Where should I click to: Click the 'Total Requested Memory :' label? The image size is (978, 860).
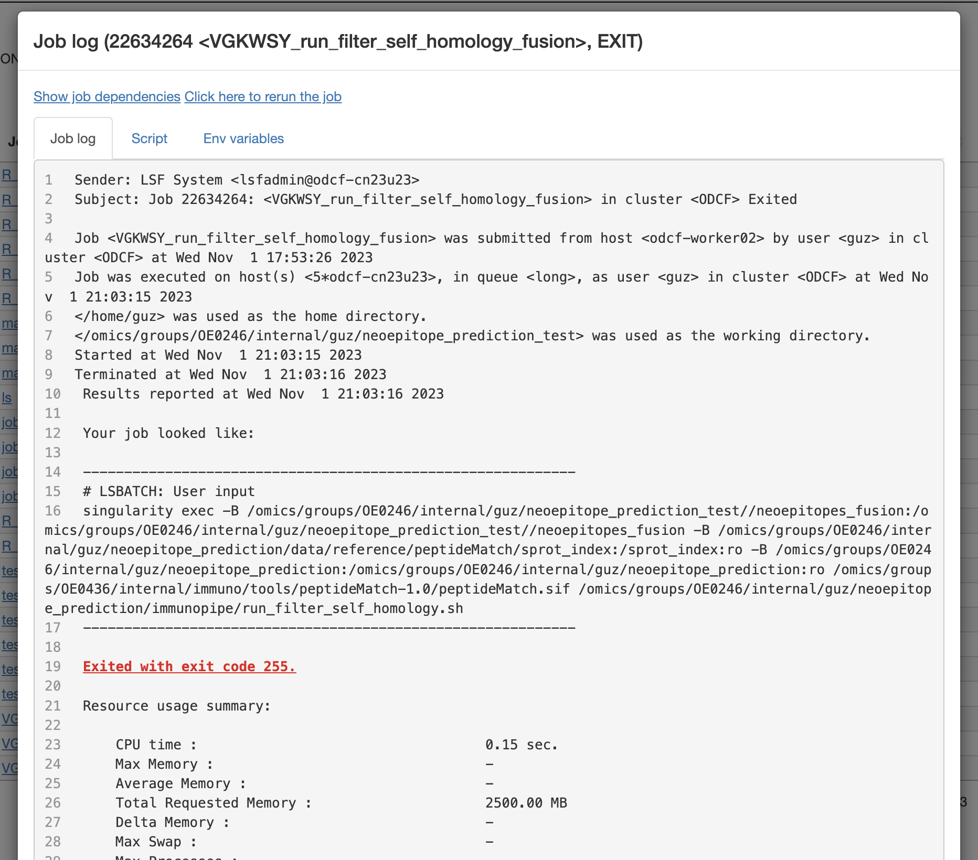[214, 803]
